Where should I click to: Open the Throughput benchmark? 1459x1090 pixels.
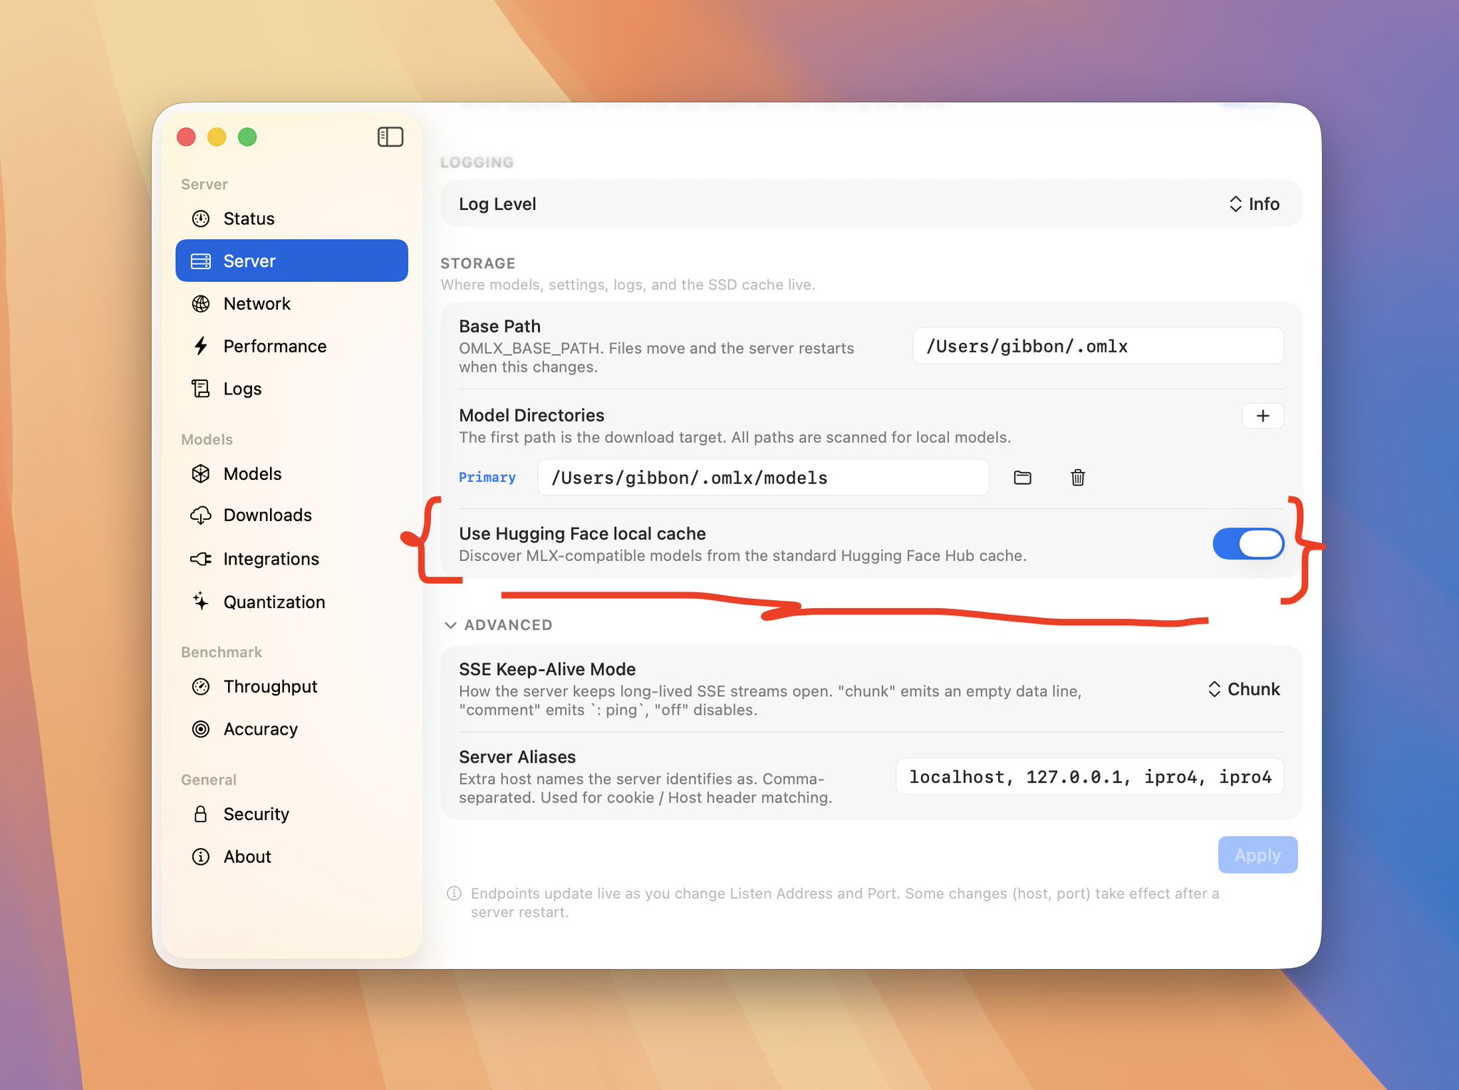[291, 686]
